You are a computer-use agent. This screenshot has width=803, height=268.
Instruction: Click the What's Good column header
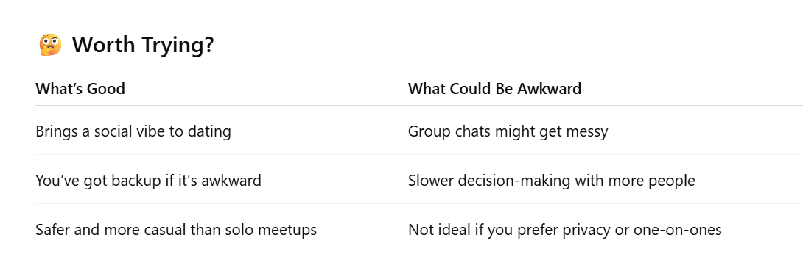click(x=80, y=89)
